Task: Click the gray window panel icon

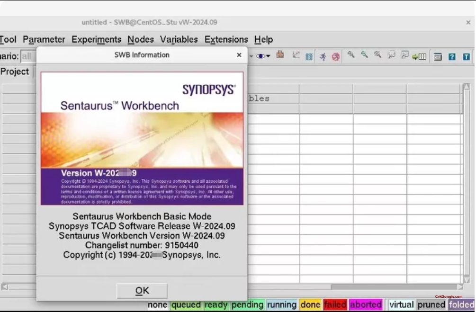Action: [x=438, y=57]
